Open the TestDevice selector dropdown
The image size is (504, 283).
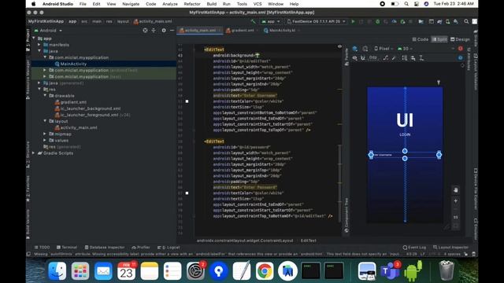click(x=317, y=21)
